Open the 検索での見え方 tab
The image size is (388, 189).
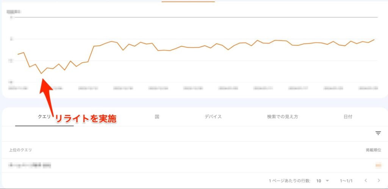282,117
